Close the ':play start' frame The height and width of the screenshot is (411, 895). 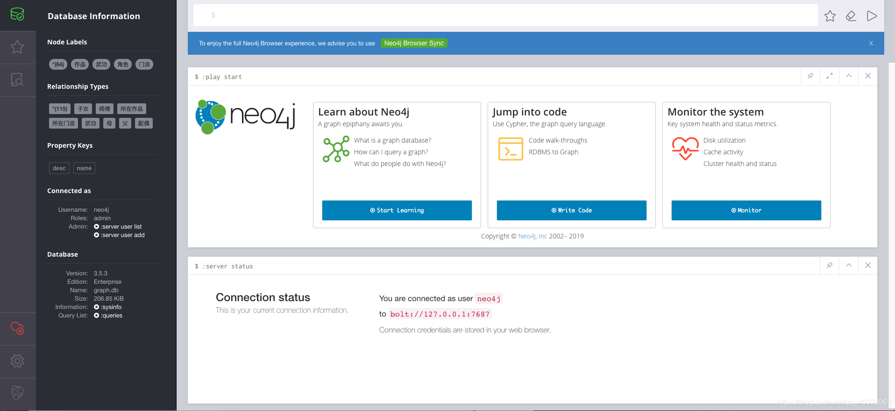(868, 76)
